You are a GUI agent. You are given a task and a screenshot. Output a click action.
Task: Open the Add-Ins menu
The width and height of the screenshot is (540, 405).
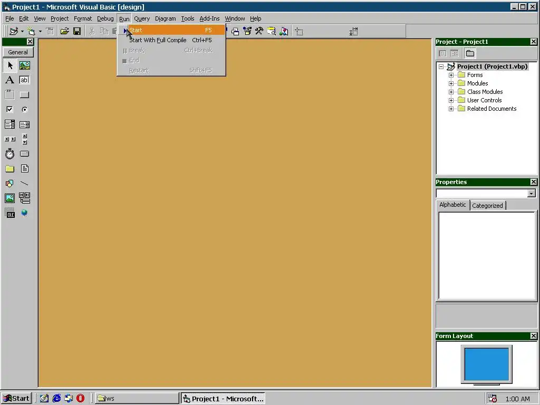[209, 18]
